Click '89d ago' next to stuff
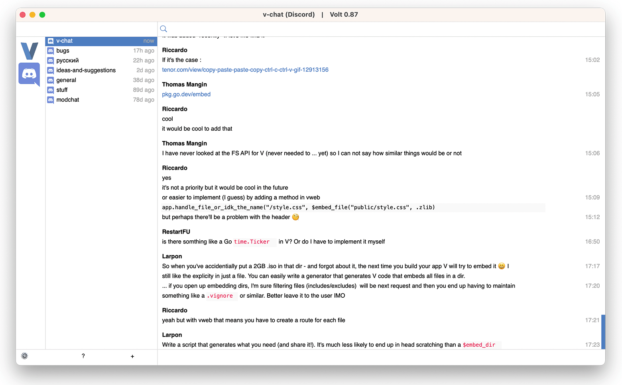622x385 pixels. pos(144,90)
